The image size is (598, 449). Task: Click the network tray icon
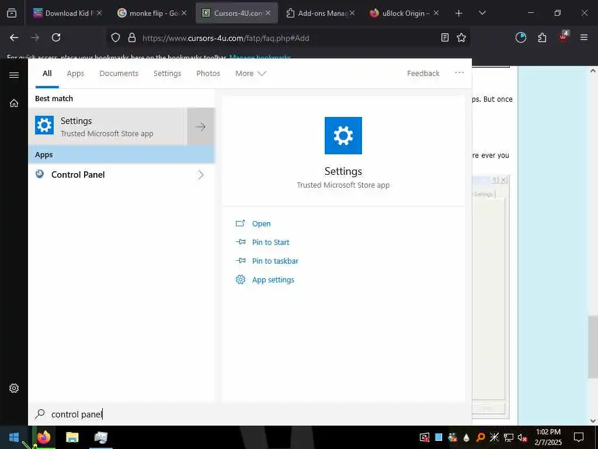coord(508,437)
